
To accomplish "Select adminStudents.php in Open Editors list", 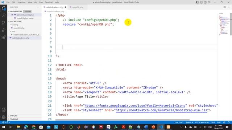I will 24,15.
